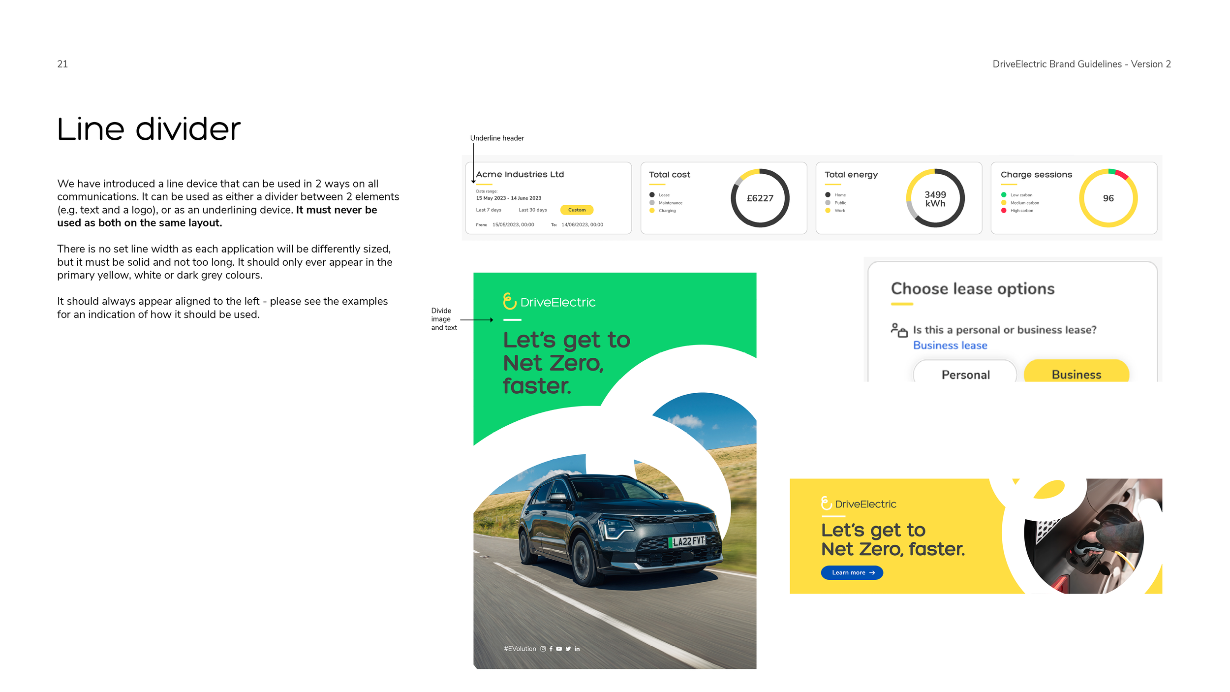The width and height of the screenshot is (1230, 692).
Task: Click the black dot next to Home
Action: (x=828, y=195)
